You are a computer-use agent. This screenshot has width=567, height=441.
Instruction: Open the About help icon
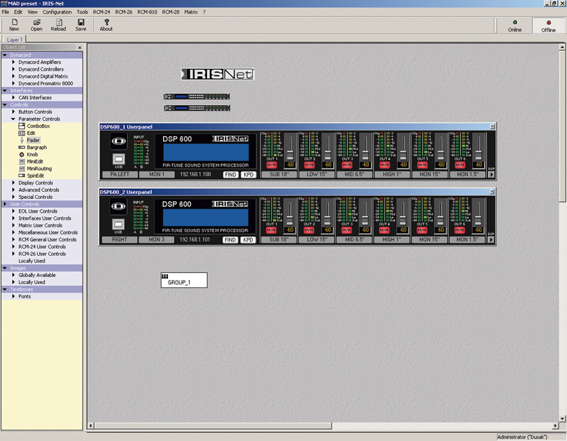click(x=106, y=25)
